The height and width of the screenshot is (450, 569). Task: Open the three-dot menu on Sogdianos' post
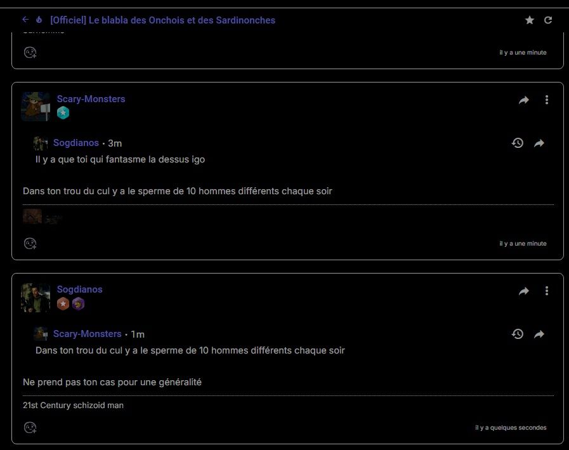point(547,291)
